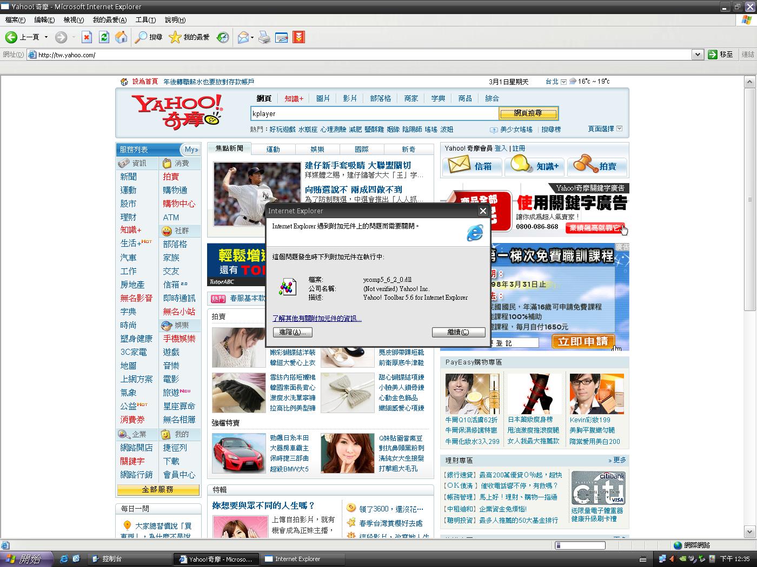Click the 全部服務 button
757x567 pixels.
tap(158, 489)
